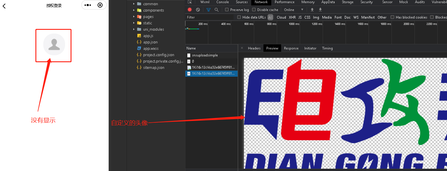Open the Security tab
The width and height of the screenshot is (447, 171).
367,2
